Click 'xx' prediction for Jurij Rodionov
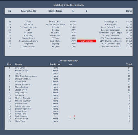Image resolution: width=138 pixels, height=135 pixels. (x=55, y=117)
